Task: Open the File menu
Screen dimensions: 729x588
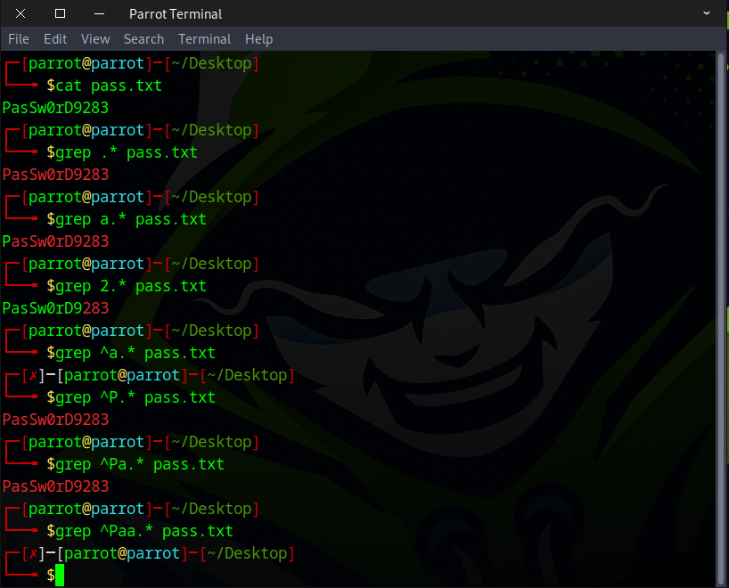Action: (19, 39)
